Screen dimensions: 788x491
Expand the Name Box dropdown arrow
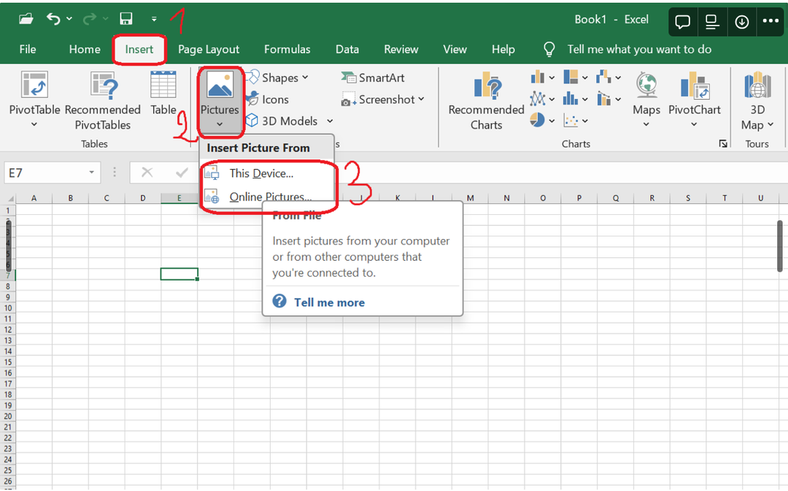click(x=92, y=173)
